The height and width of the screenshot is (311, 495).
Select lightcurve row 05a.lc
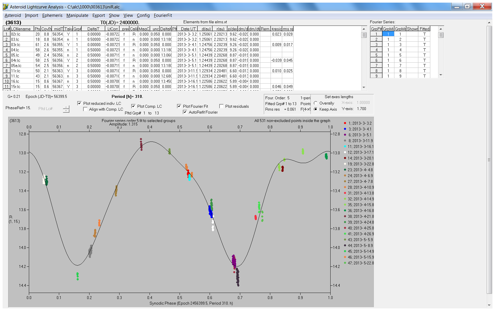[x=148, y=66]
